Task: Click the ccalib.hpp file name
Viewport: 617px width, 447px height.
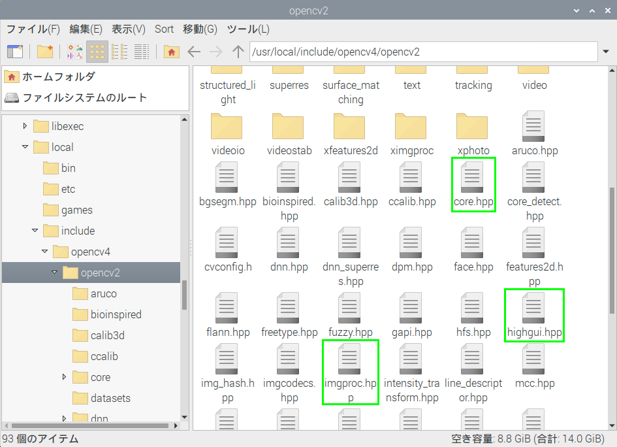Action: 412,202
